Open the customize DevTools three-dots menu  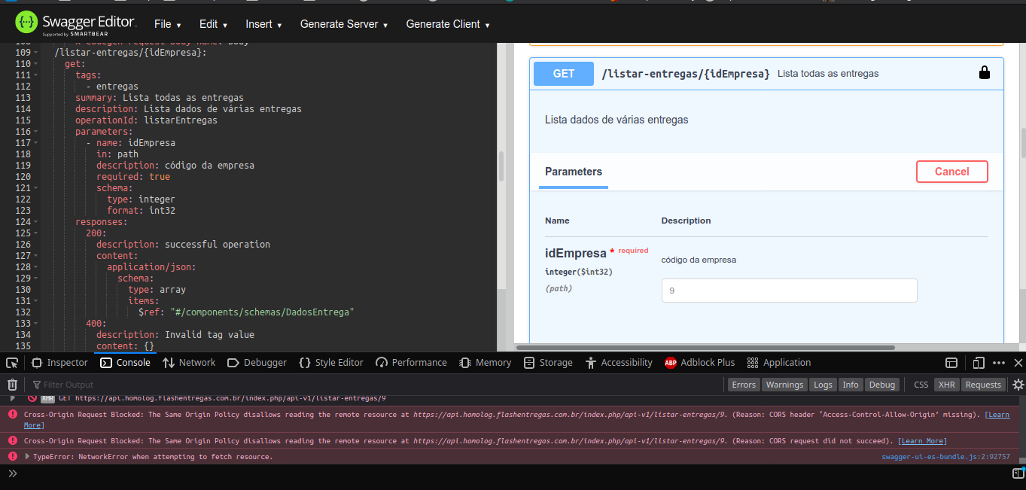(999, 362)
